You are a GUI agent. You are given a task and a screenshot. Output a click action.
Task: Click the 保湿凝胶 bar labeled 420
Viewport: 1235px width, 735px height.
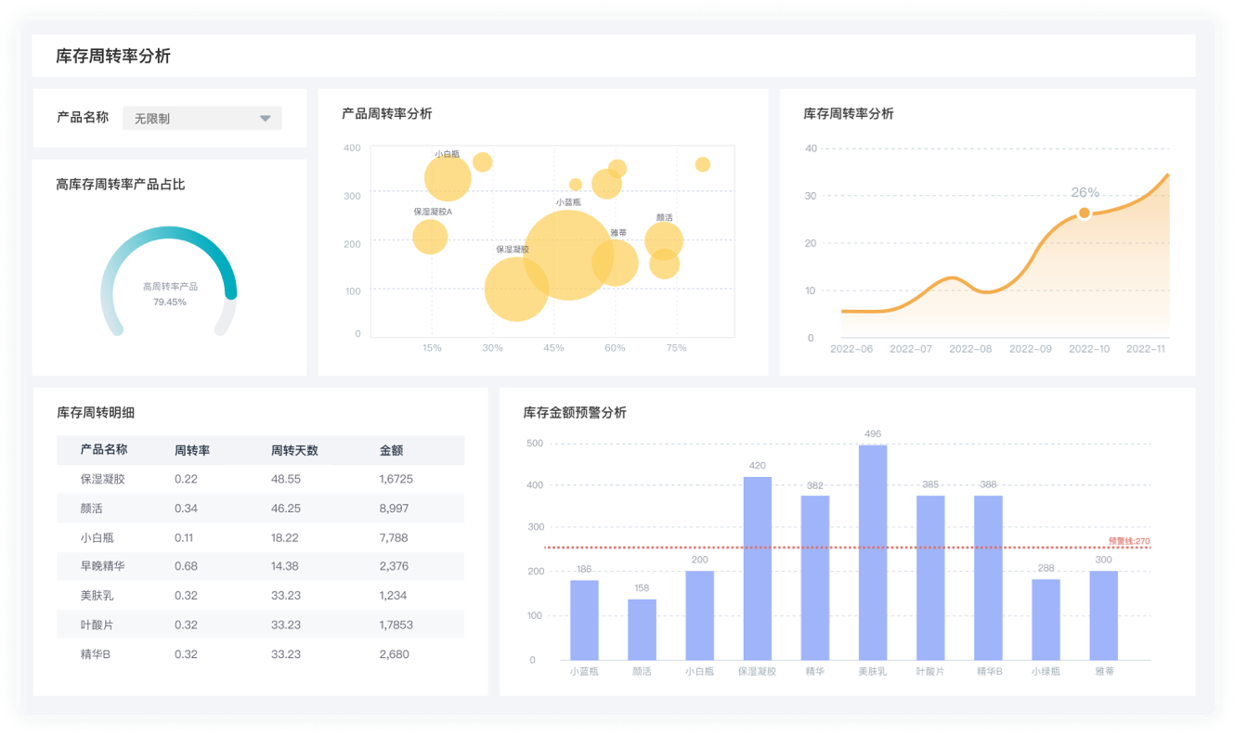[x=757, y=568]
